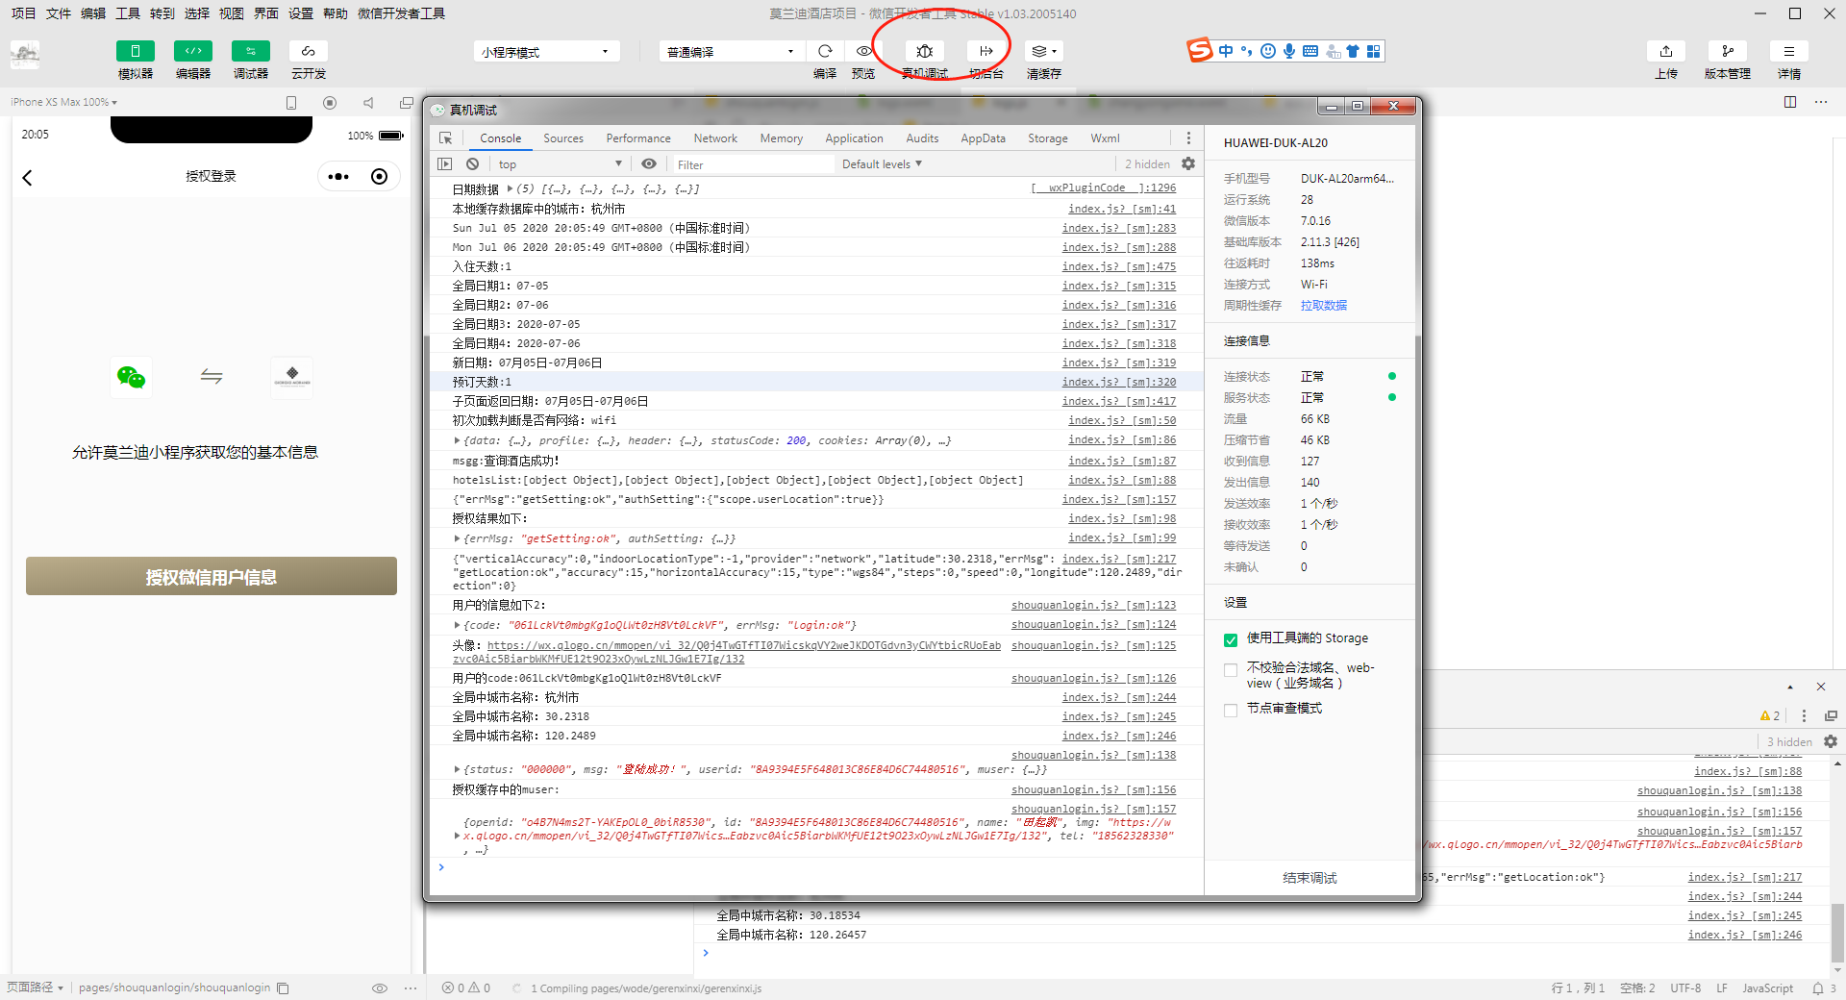The image size is (1846, 1000).
Task: Open preview with the eye icon above 预览
Action: click(864, 51)
